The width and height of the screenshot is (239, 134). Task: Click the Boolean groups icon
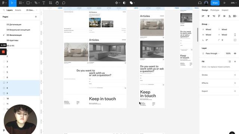[131, 3]
